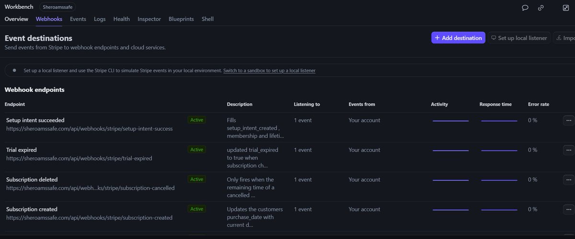Viewport: 575px width, 239px height.
Task: Click Active badge on Subscription created
Action: point(197,209)
